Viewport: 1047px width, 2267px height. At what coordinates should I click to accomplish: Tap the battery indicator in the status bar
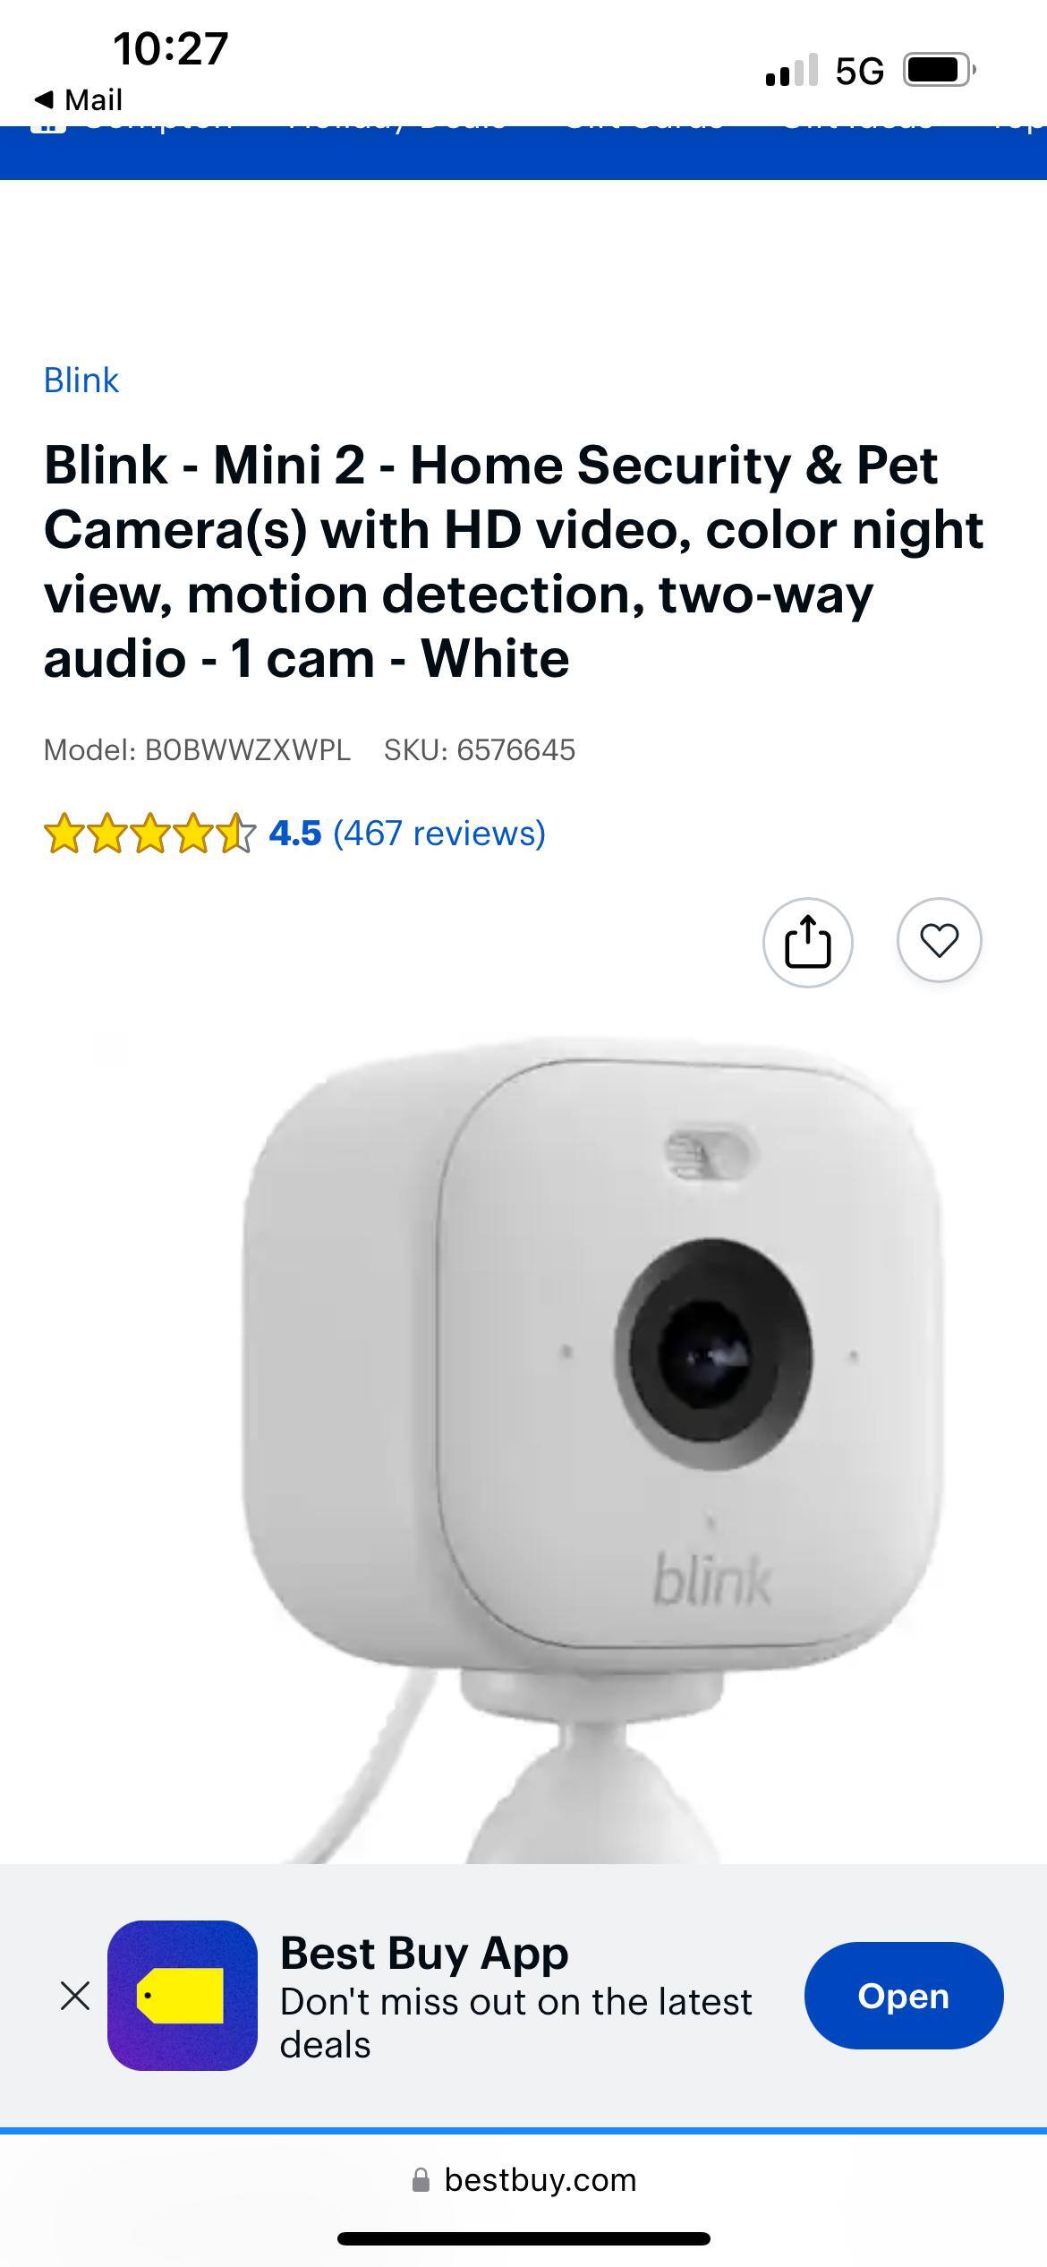pyautogui.click(x=939, y=70)
